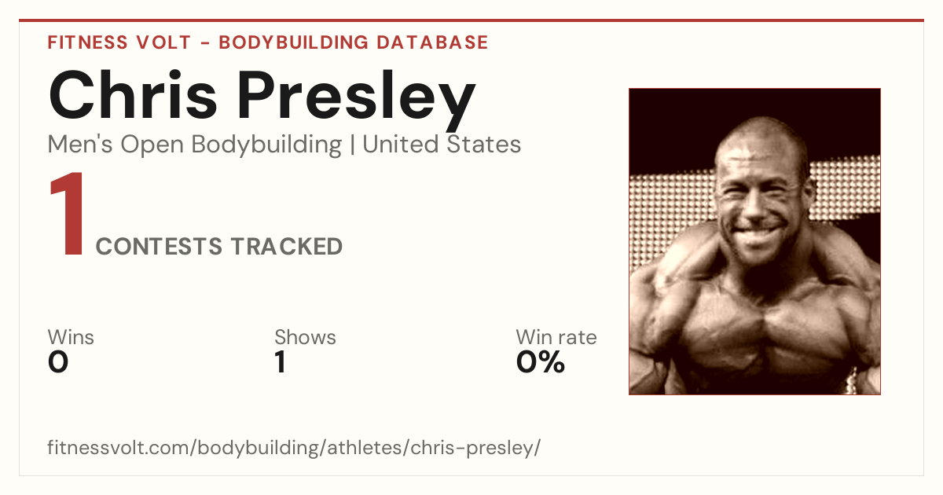Viewport: 943px width, 495px height.
Task: Click the red top border line
Action: [472, 20]
